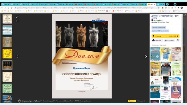Go to the previous image arrow

[x=18, y=57]
